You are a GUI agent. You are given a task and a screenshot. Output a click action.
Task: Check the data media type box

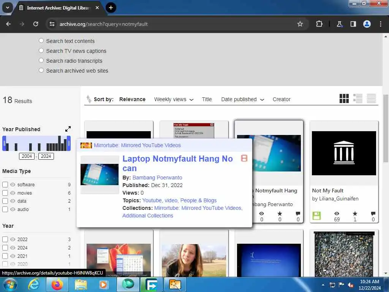[5, 201]
